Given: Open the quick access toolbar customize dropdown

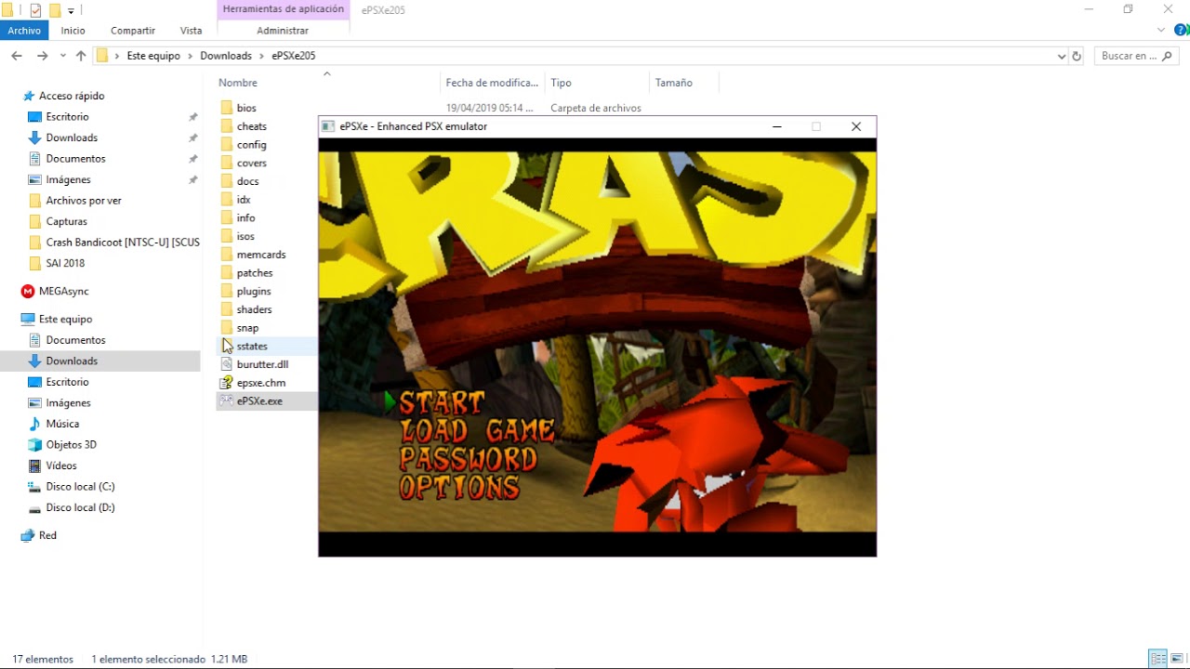Looking at the screenshot, I should click(x=71, y=11).
